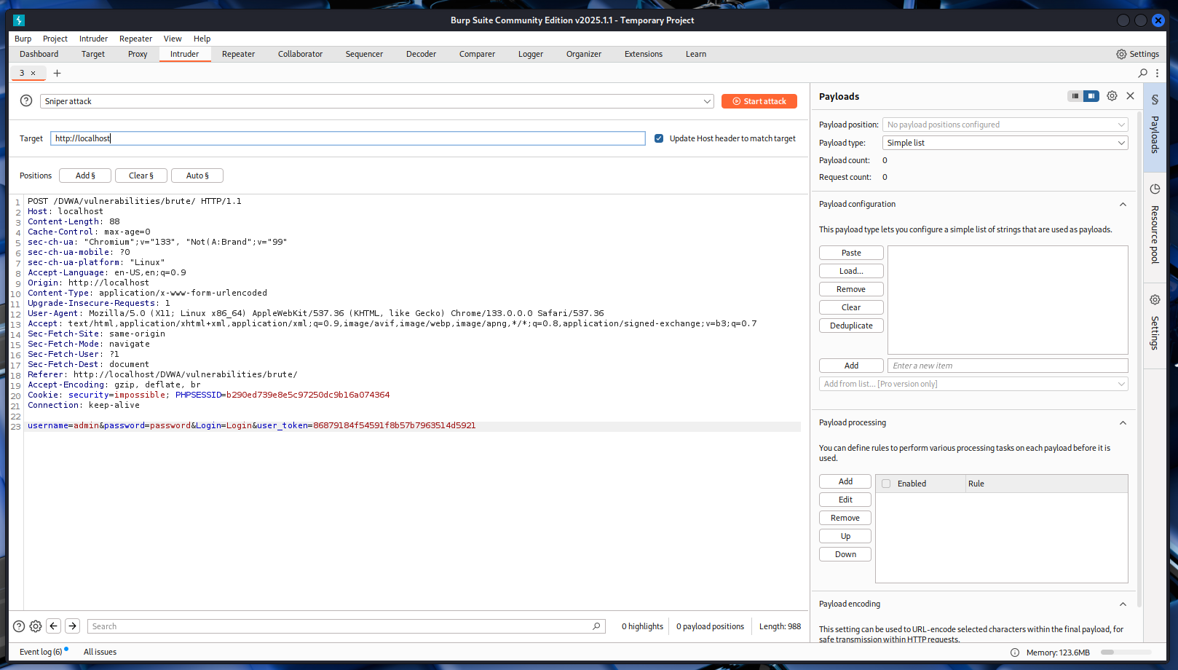This screenshot has height=670, width=1178.
Task: Open request editor help icon at bottom
Action: coord(19,626)
